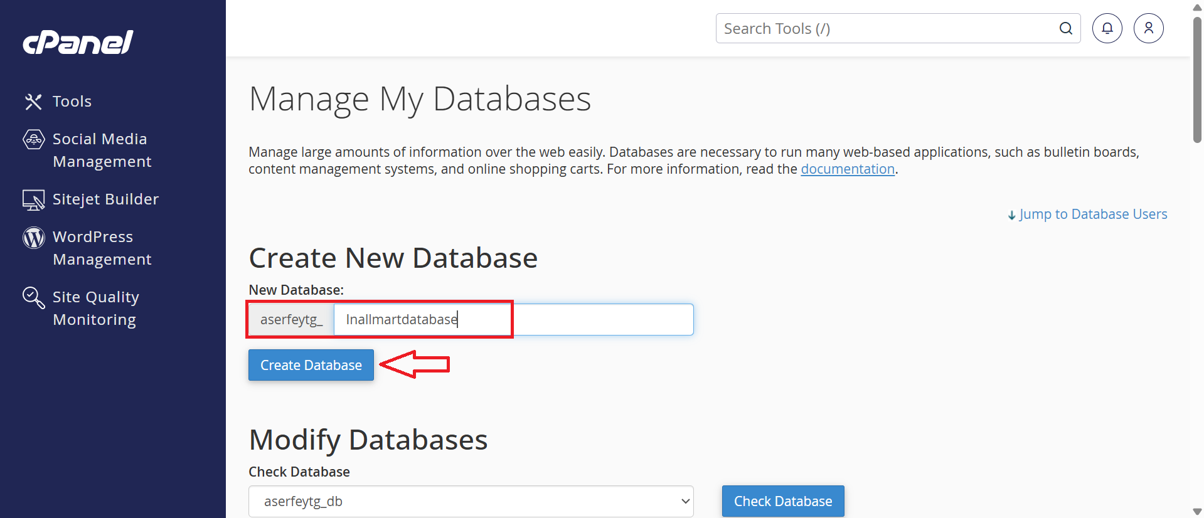Open Site Quality Monitoring magnifier icon
Image resolution: width=1204 pixels, height=518 pixels.
(33, 297)
